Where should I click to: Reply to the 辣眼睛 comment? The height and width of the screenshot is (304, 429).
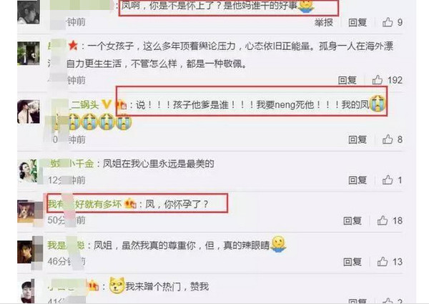[x=352, y=262]
